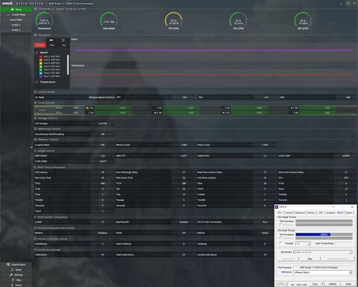The width and height of the screenshot is (358, 287).
Task: Click the purple Core 7 color swatch
Action: (41, 76)
